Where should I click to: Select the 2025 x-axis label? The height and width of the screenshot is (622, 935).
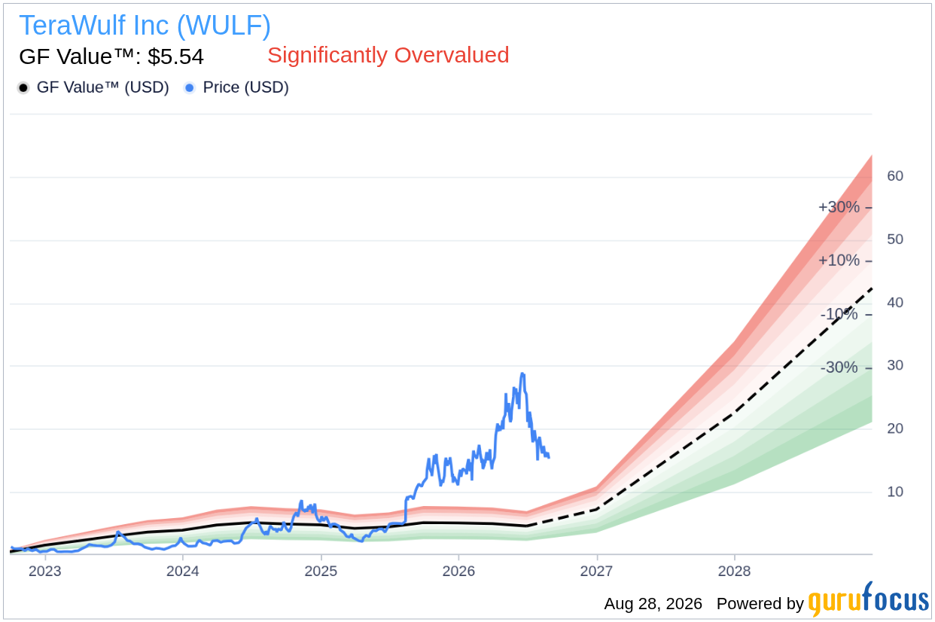pos(321,572)
